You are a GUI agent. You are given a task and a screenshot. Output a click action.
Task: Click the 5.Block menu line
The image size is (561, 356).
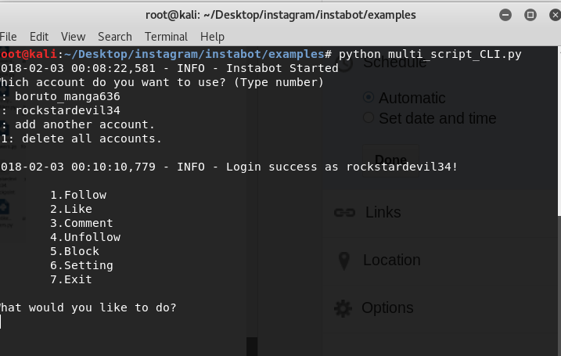point(75,251)
